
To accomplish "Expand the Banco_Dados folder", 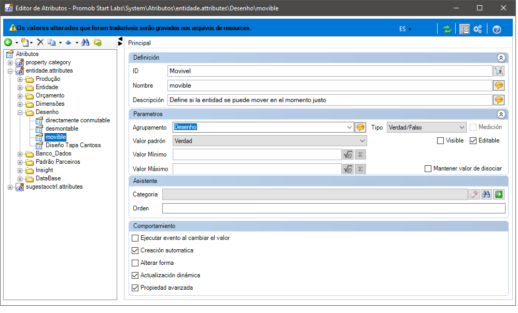I will click(x=20, y=154).
